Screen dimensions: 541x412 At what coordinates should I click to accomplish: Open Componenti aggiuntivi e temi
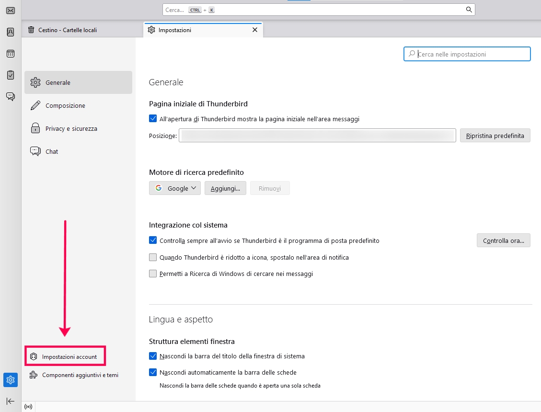pos(74,375)
